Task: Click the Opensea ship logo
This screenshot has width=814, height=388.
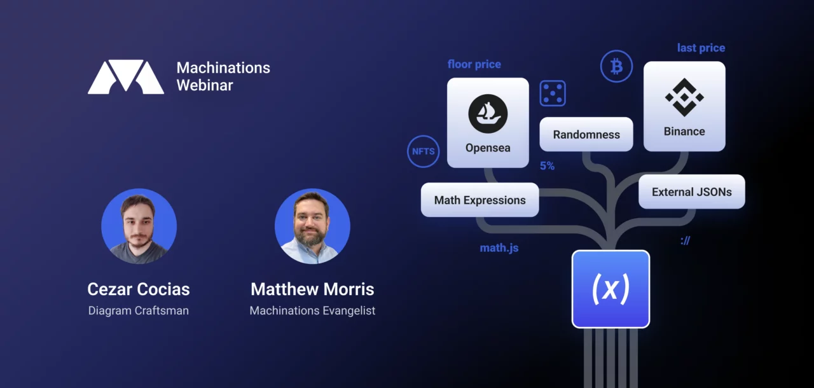Action: [488, 113]
